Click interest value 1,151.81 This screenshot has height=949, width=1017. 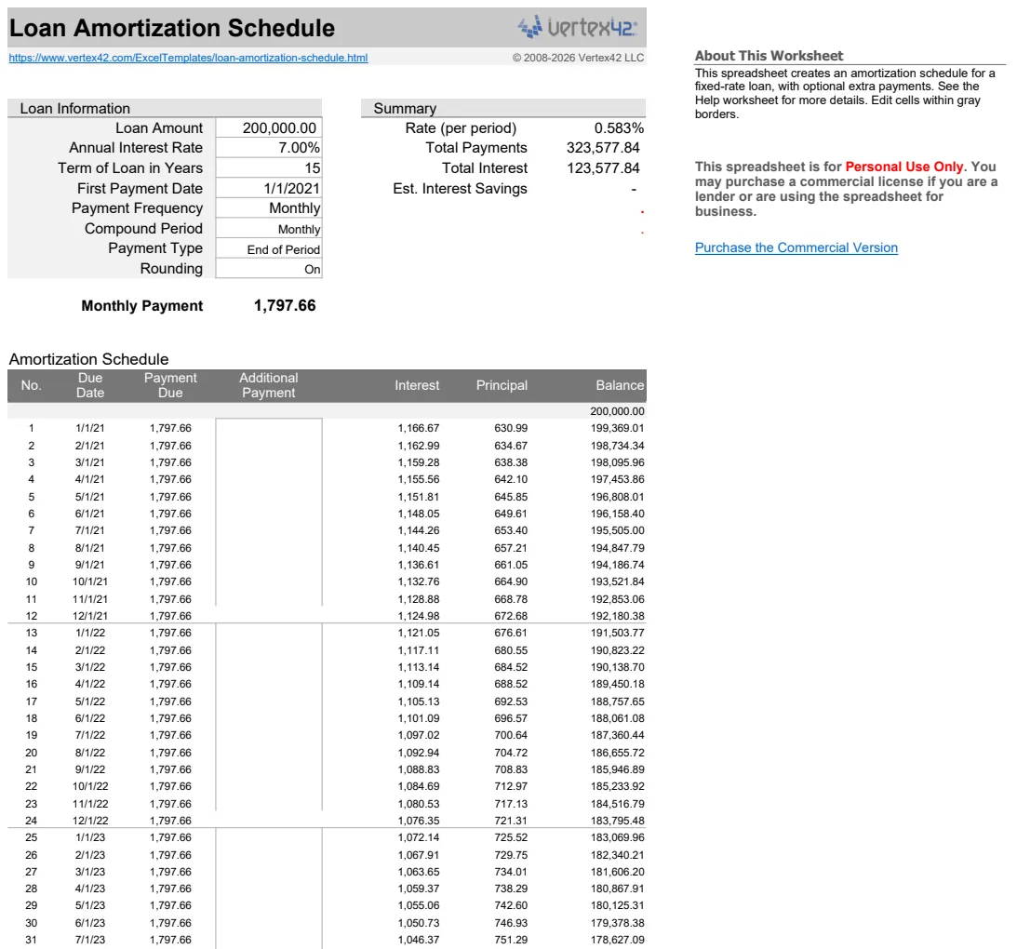(x=419, y=497)
